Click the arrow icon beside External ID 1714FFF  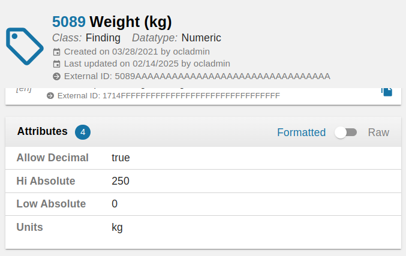(50, 95)
